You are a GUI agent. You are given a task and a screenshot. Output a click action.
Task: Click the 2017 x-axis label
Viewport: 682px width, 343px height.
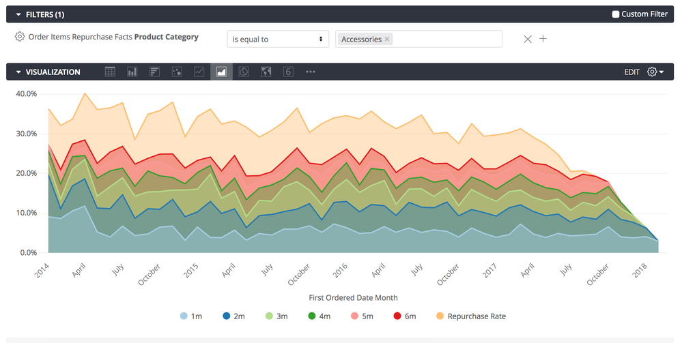pyautogui.click(x=489, y=271)
